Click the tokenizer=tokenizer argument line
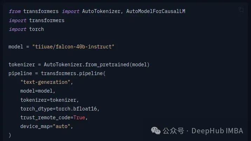Image resolution: width=251 pixels, height=141 pixels. pyautogui.click(x=49, y=100)
